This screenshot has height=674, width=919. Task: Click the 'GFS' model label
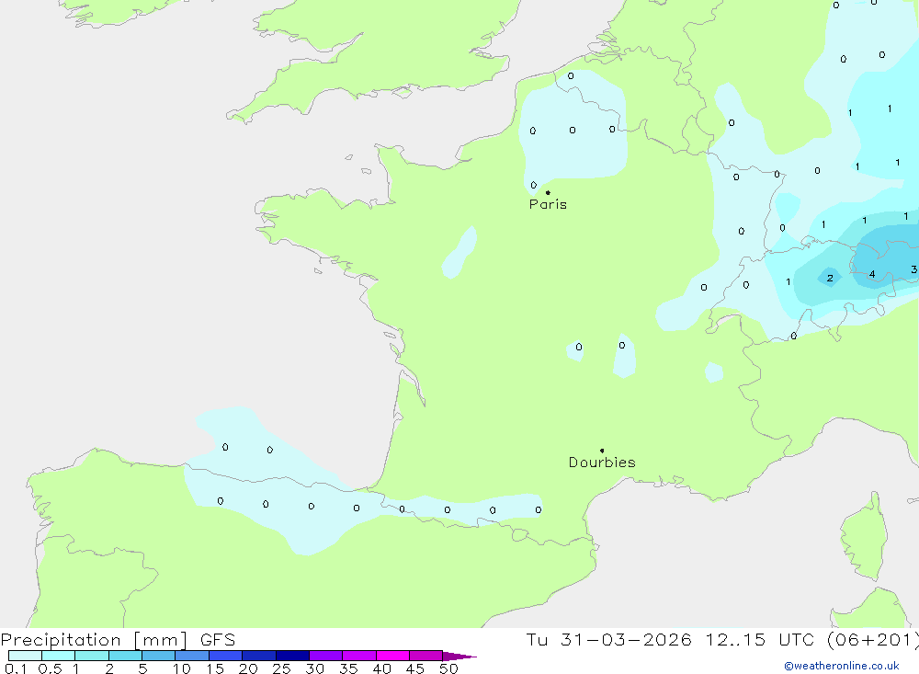coord(218,640)
